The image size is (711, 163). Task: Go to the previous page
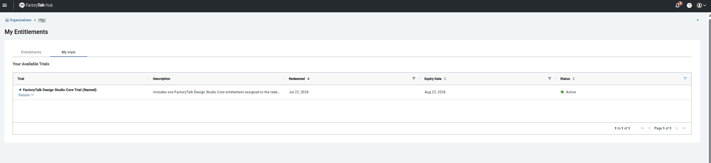pos(649,128)
